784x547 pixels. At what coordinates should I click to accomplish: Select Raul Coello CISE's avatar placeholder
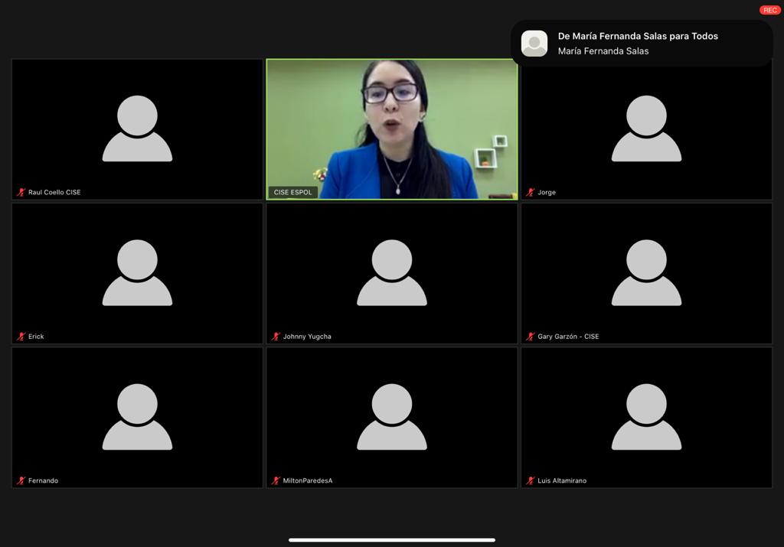(x=138, y=129)
